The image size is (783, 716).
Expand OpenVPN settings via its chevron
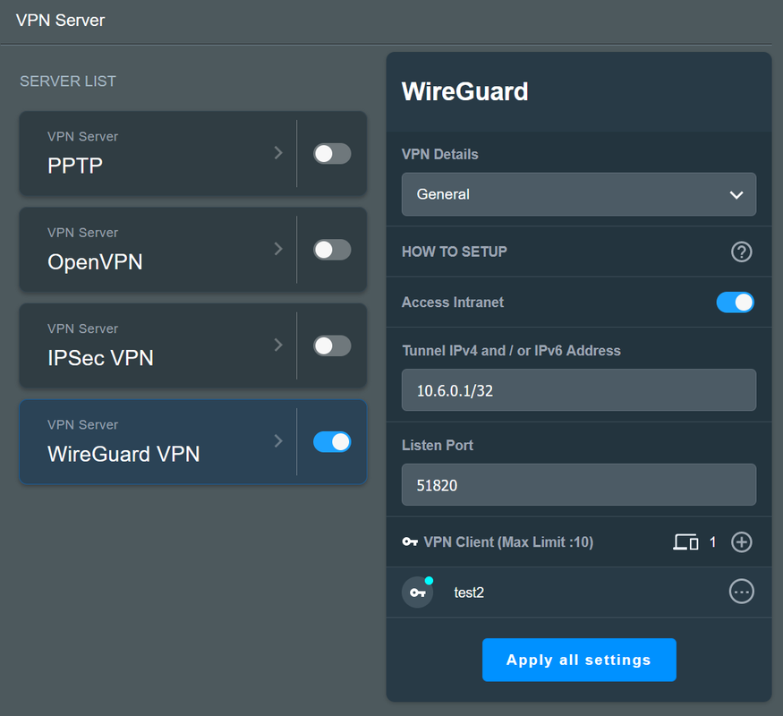pyautogui.click(x=278, y=249)
